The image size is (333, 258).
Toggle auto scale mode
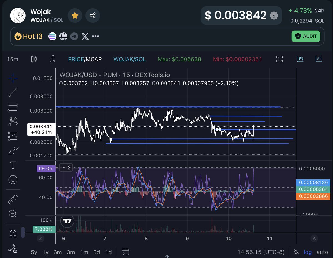pyautogui.click(x=322, y=252)
